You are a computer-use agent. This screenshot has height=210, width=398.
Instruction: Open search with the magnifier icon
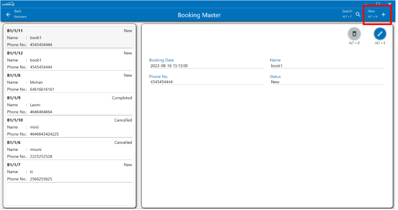coord(358,14)
